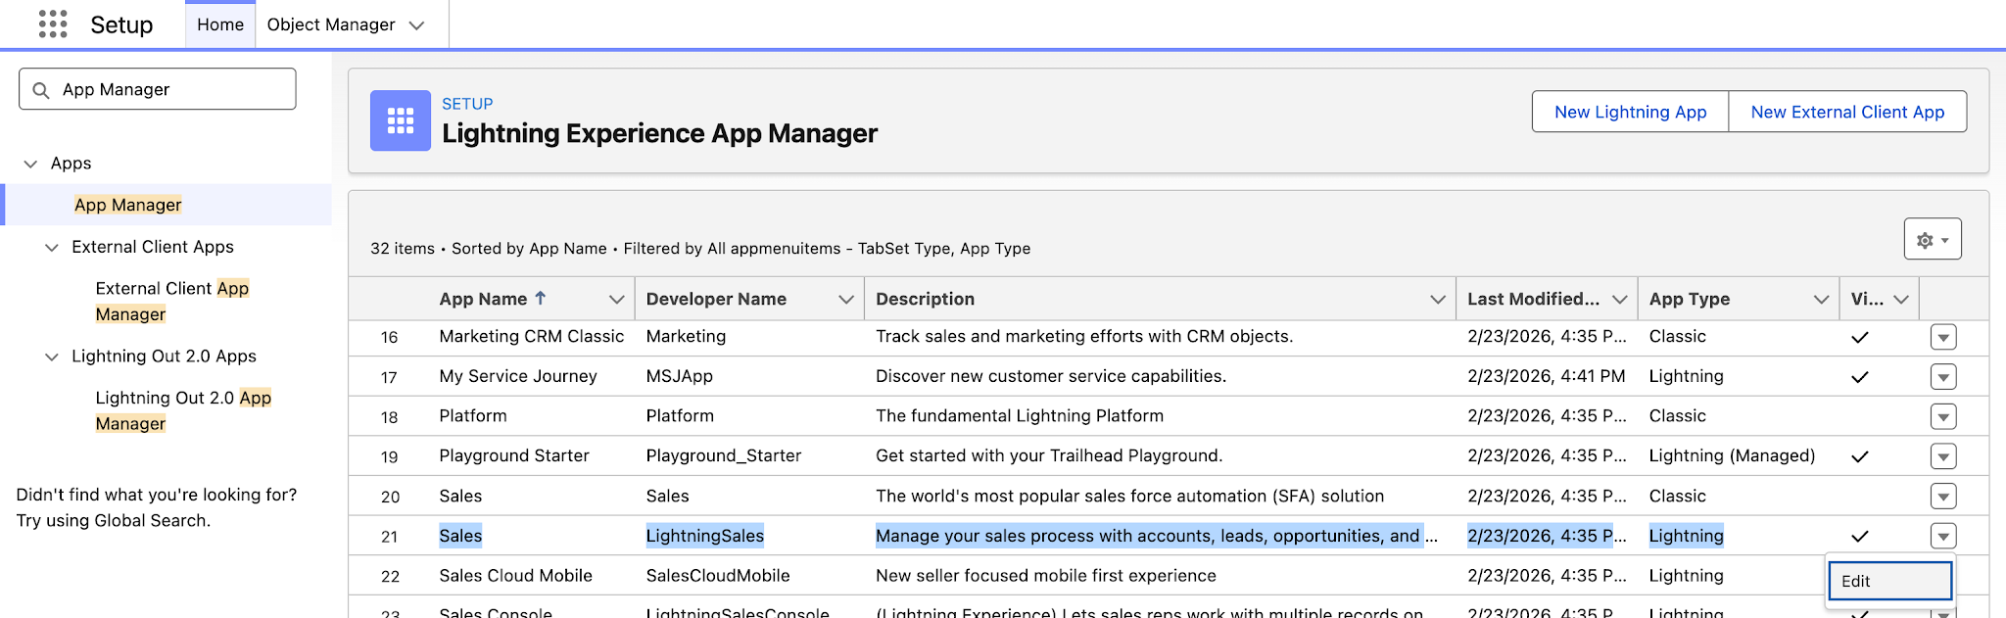
Task: Click visible checkmark for Marketing CRM Classic
Action: pyautogui.click(x=1859, y=337)
